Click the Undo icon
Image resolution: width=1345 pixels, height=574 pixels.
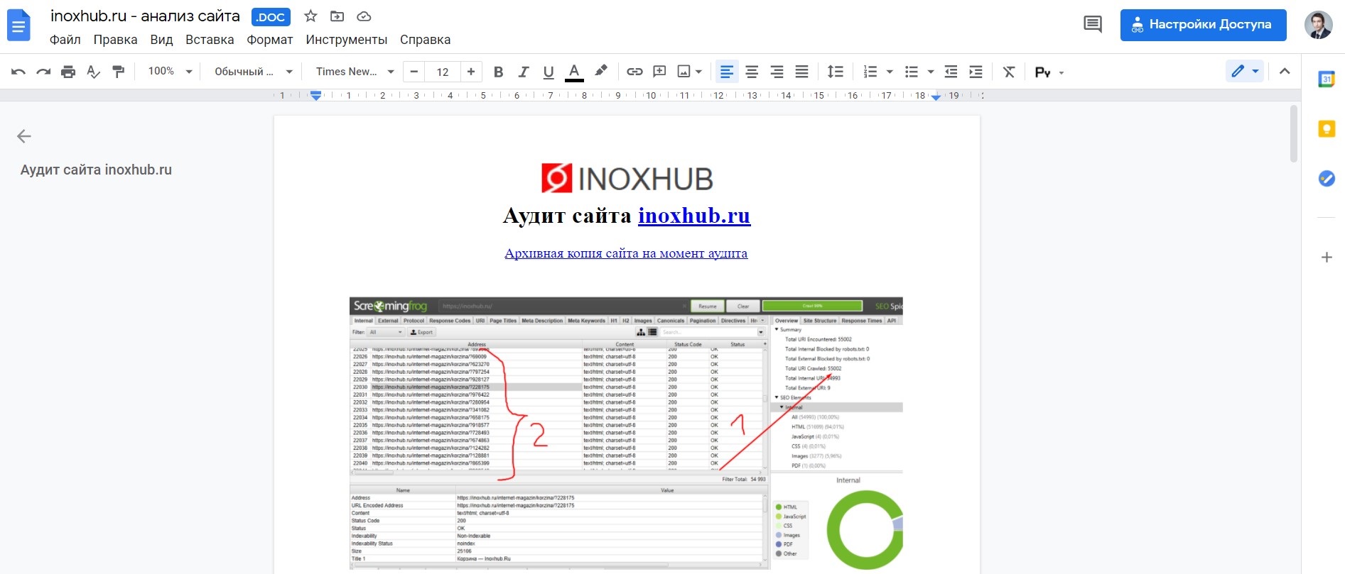click(x=18, y=72)
